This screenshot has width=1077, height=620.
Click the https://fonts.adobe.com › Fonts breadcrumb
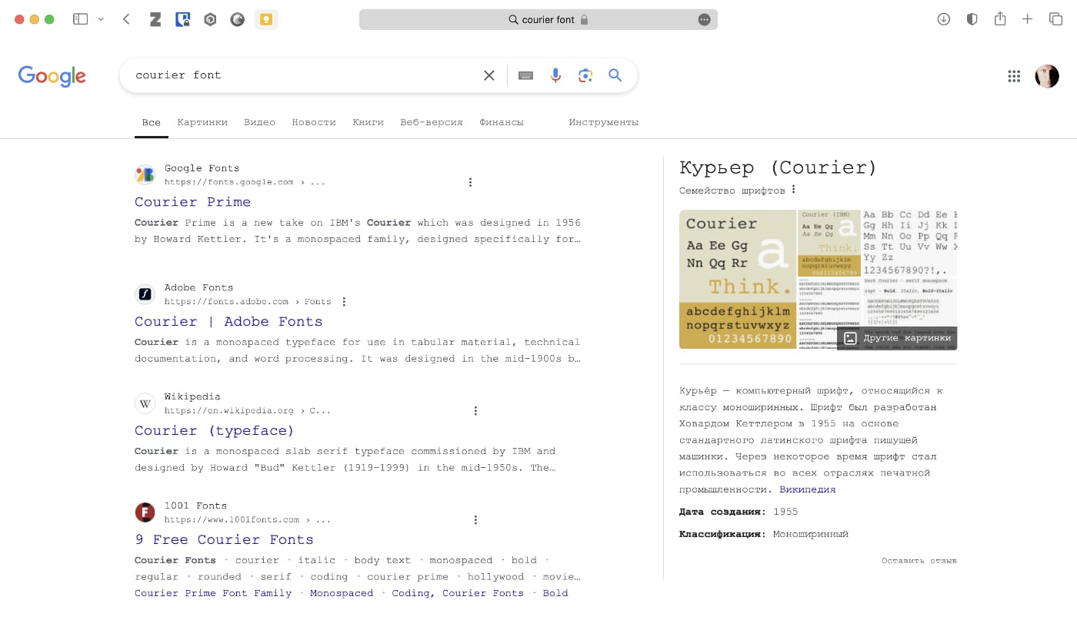[248, 302]
